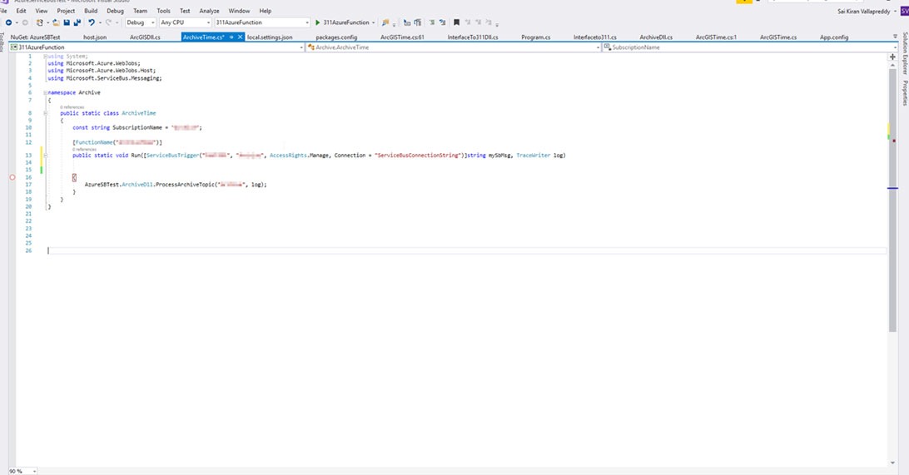Click the scroll down arrow of editor
Viewport: 909px width, 475px height.
(892, 463)
